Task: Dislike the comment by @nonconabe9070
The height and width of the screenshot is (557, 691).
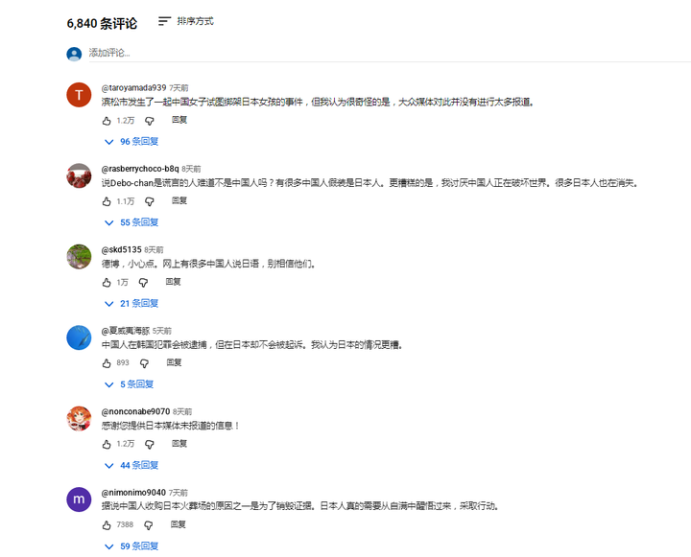Action: (x=150, y=444)
